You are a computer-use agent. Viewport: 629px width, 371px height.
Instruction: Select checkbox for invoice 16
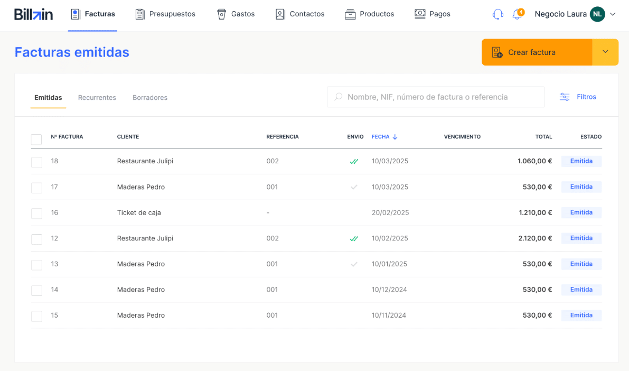coord(36,214)
